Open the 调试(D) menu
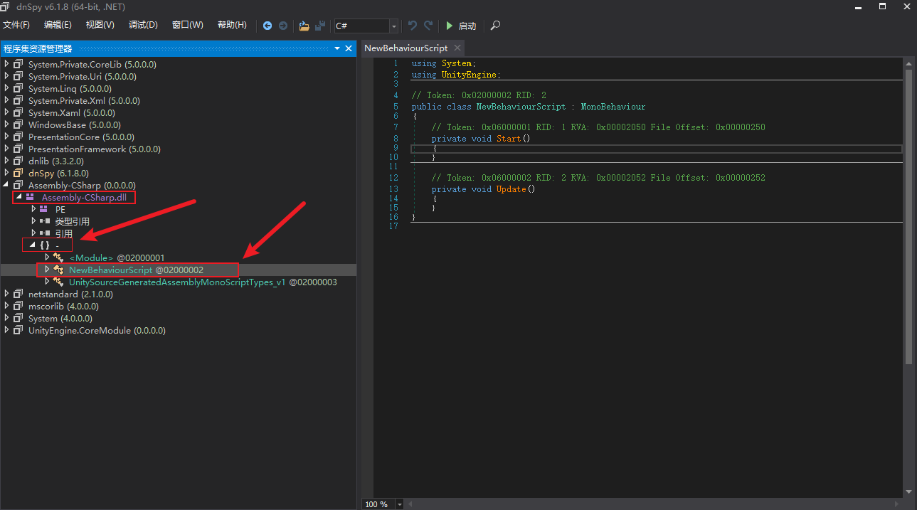917x510 pixels. tap(143, 25)
